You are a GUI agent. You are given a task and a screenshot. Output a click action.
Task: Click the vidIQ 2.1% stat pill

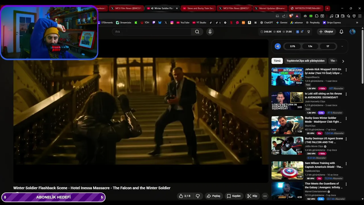point(293,46)
